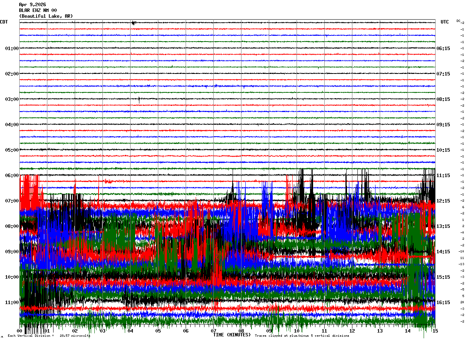Click the '11:15' UTC time label
This screenshot has height=341, width=466.
[443, 176]
